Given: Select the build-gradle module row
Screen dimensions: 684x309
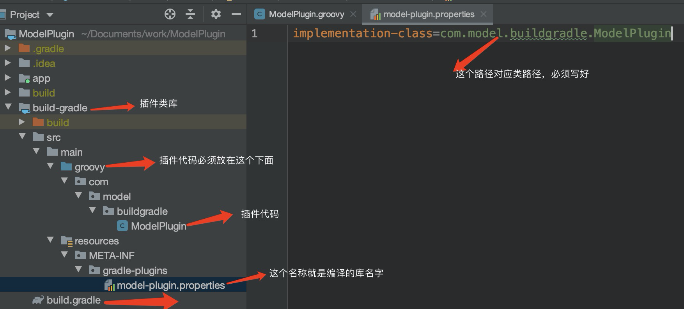Looking at the screenshot, I should (x=123, y=108).
